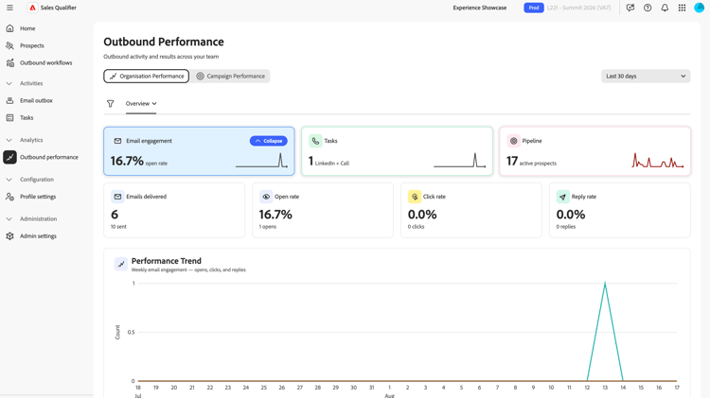710x398 pixels.
Task: Click the Prod environment badge
Action: 534,8
